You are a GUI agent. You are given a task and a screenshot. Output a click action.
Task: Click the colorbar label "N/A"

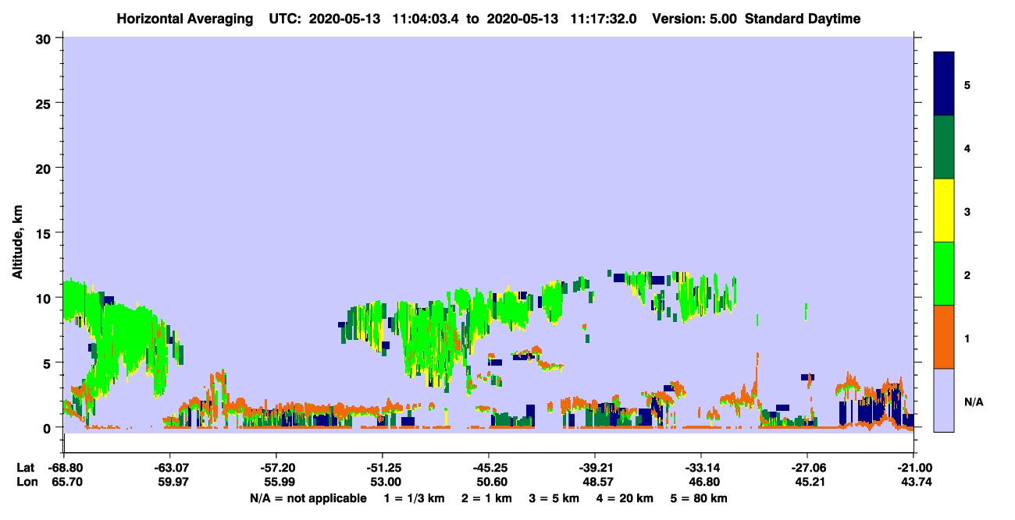point(974,401)
